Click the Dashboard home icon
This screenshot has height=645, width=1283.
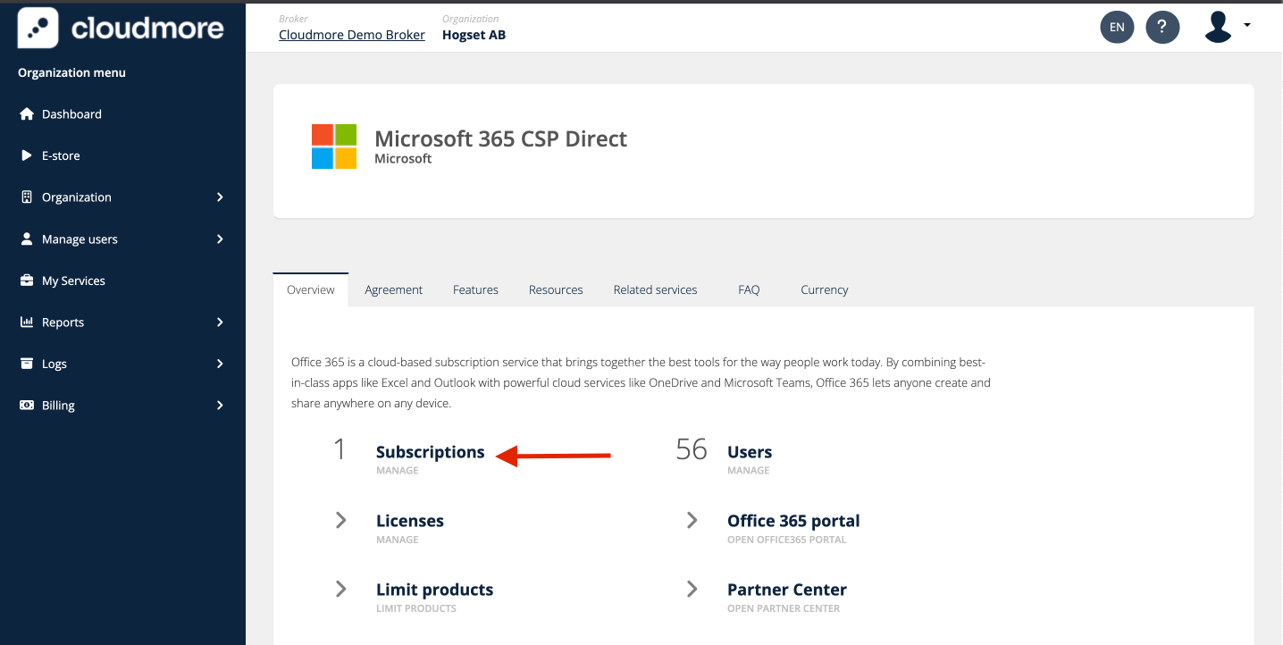27,114
